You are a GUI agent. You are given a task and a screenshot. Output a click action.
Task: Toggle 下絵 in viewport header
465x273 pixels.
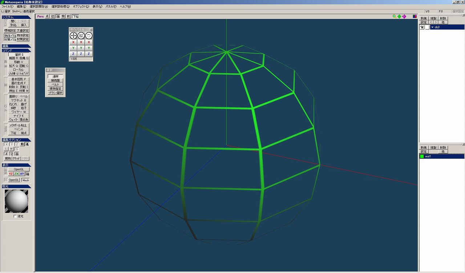[75, 16]
